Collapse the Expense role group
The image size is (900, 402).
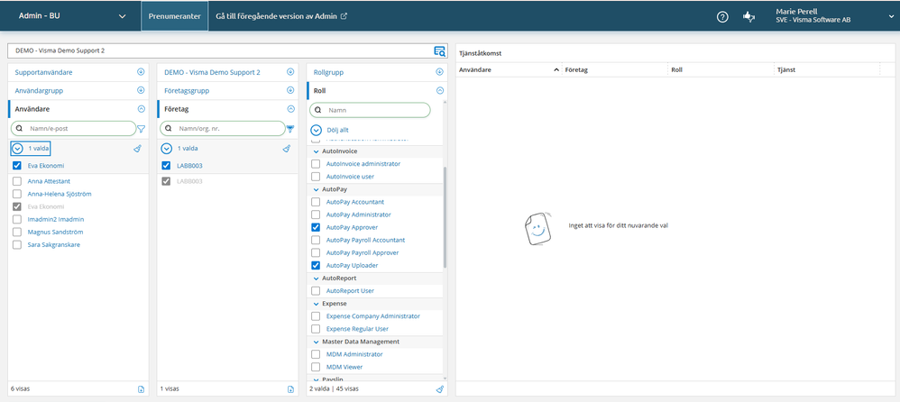coord(316,304)
